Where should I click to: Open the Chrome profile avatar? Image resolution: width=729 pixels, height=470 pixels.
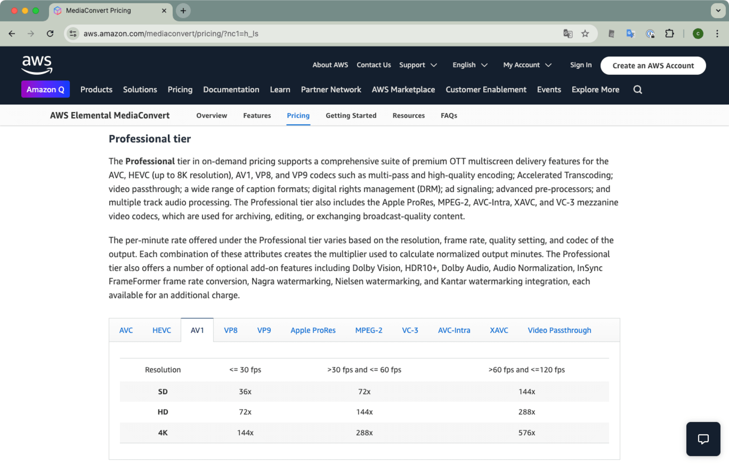coord(698,34)
